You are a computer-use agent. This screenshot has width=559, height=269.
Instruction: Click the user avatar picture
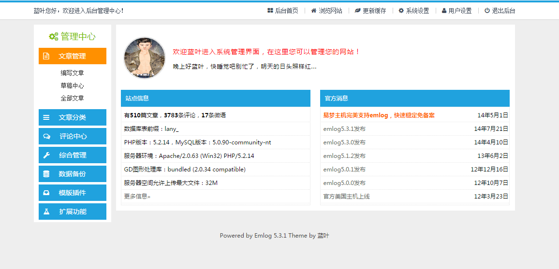click(145, 57)
